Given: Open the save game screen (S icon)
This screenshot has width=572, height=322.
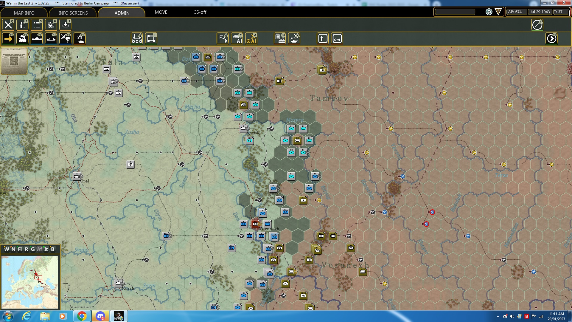Looking at the screenshot, I should pos(65,25).
